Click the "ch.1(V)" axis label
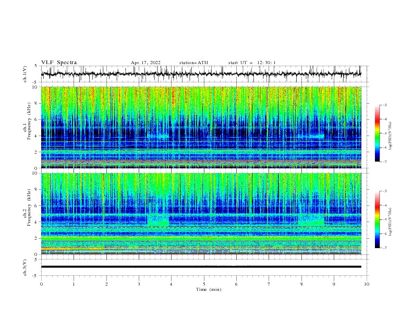The image size is (413, 319). pyautogui.click(x=25, y=74)
